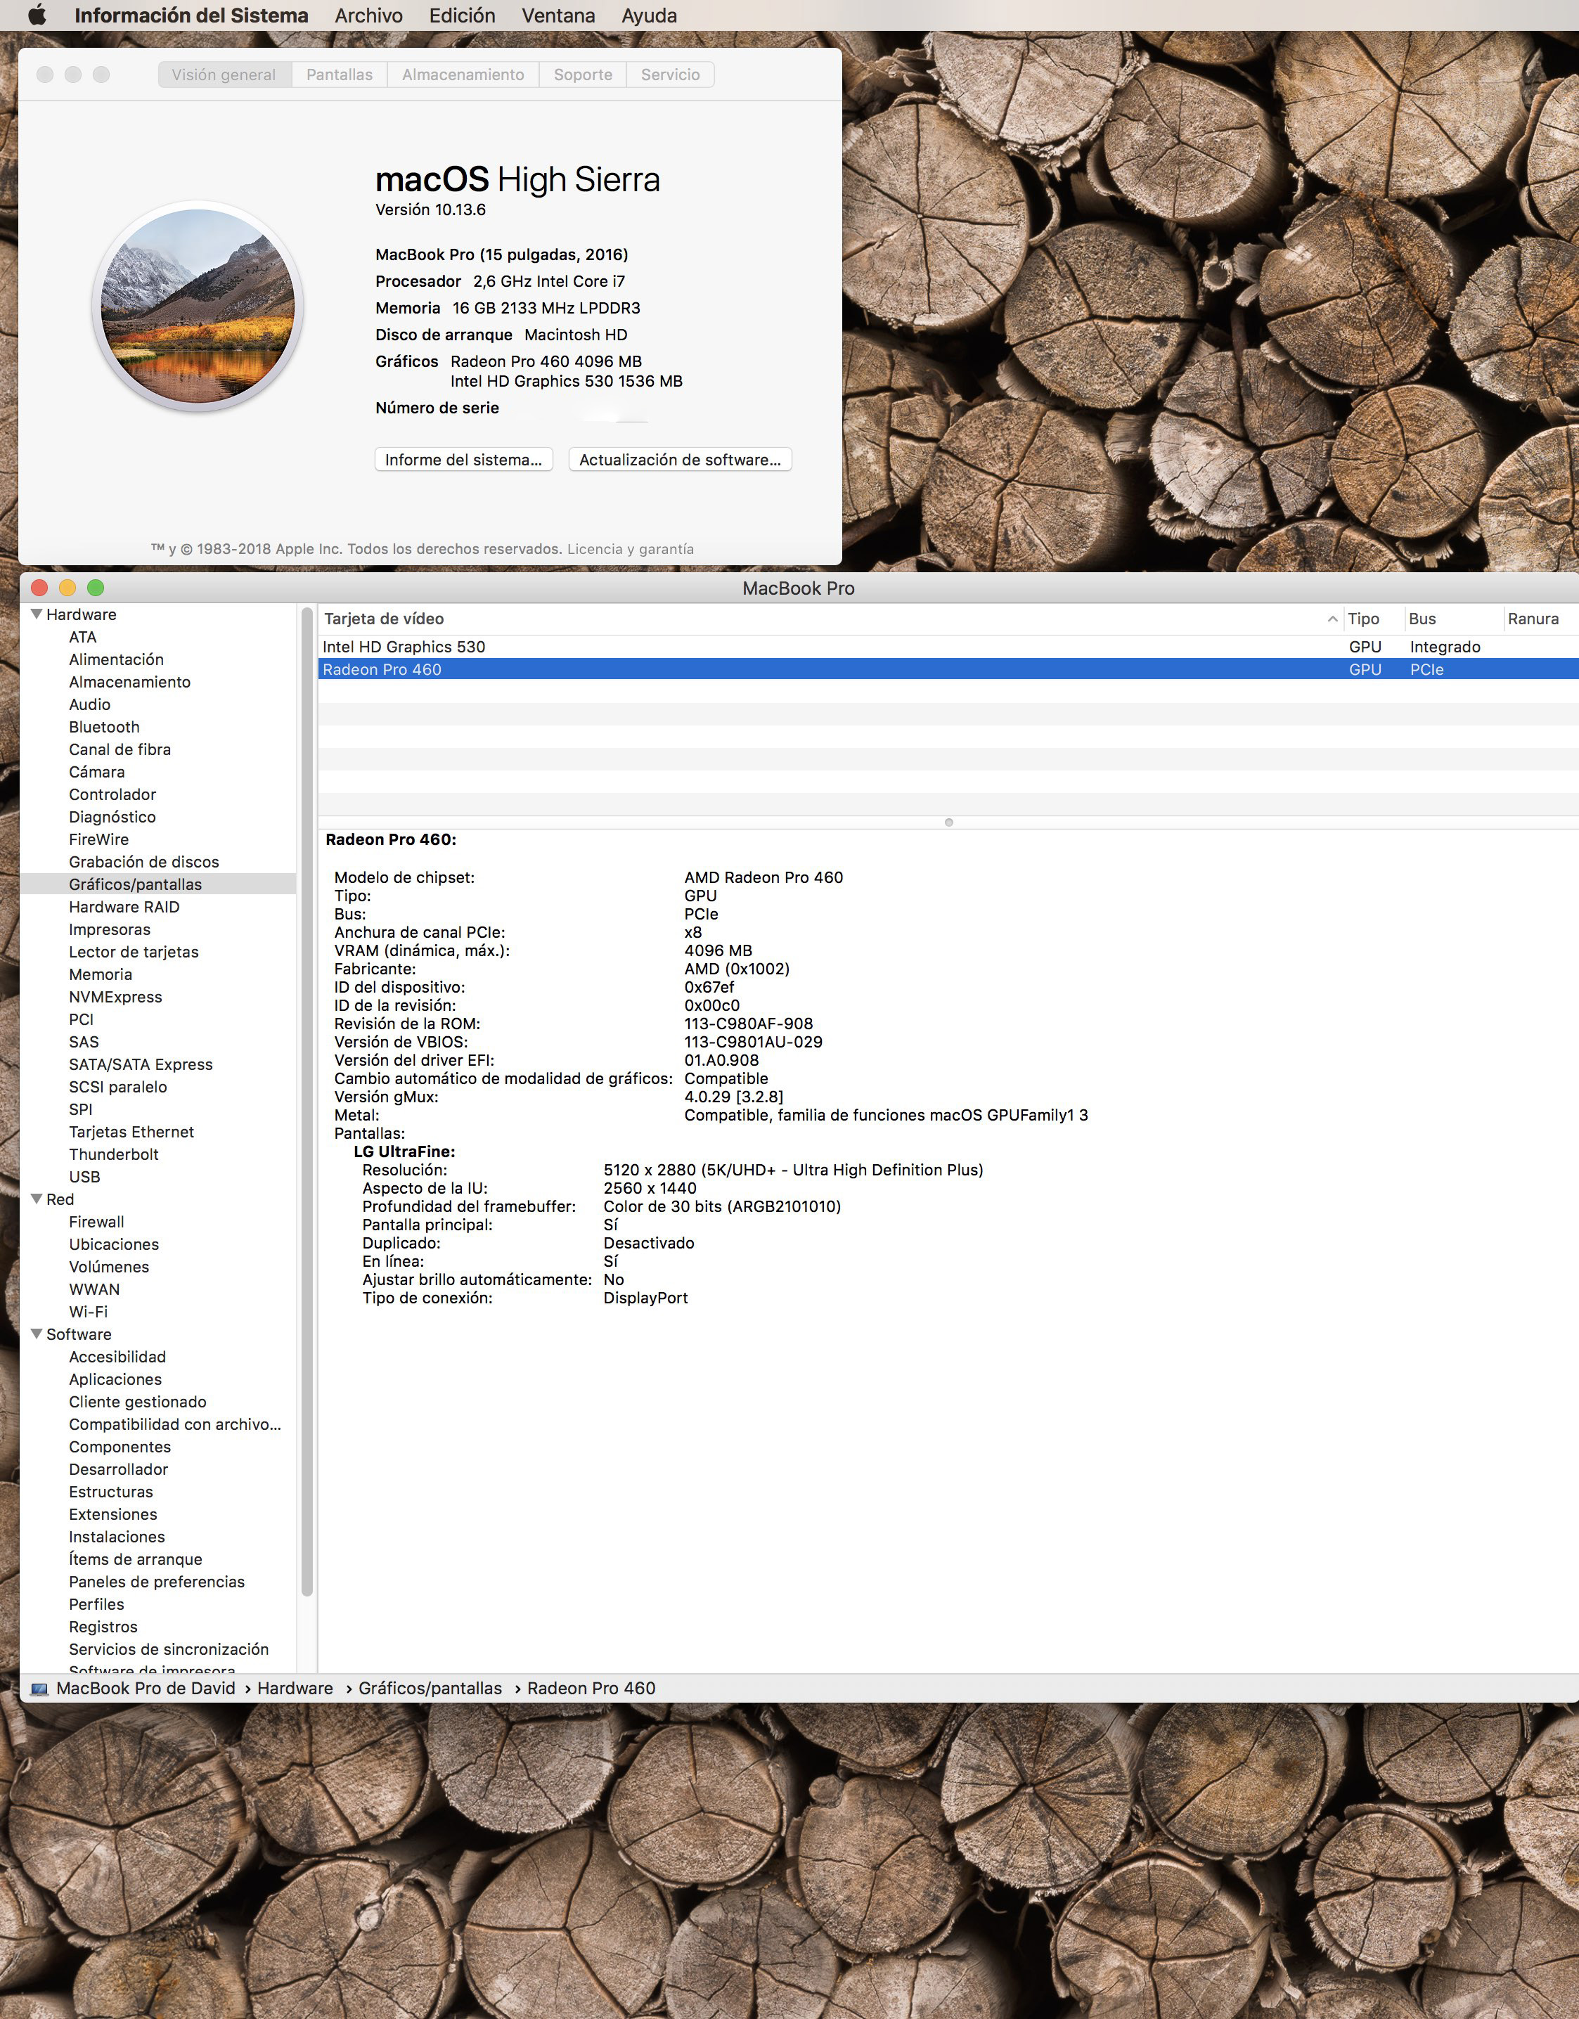This screenshot has height=2019, width=1579.
Task: Collapse the Software section triangle
Action: point(36,1334)
